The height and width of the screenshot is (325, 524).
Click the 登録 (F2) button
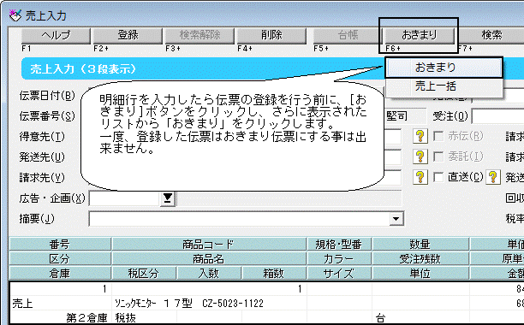tap(128, 35)
